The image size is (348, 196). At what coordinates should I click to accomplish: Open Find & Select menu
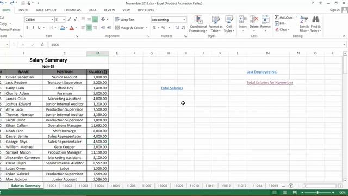[315, 24]
